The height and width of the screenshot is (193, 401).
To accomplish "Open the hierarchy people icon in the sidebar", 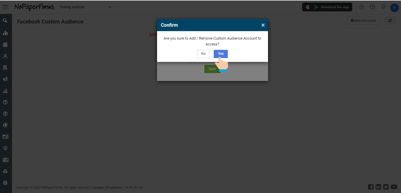I will coord(5,171).
